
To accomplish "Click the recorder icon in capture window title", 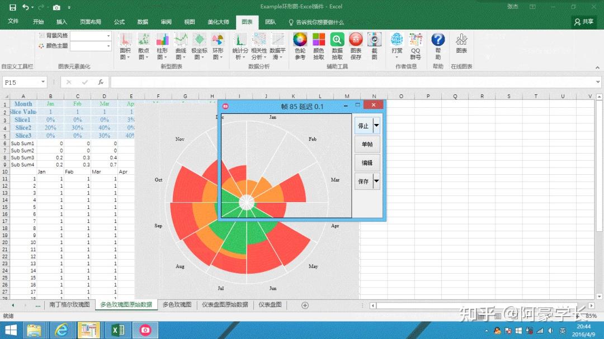I will (x=225, y=106).
